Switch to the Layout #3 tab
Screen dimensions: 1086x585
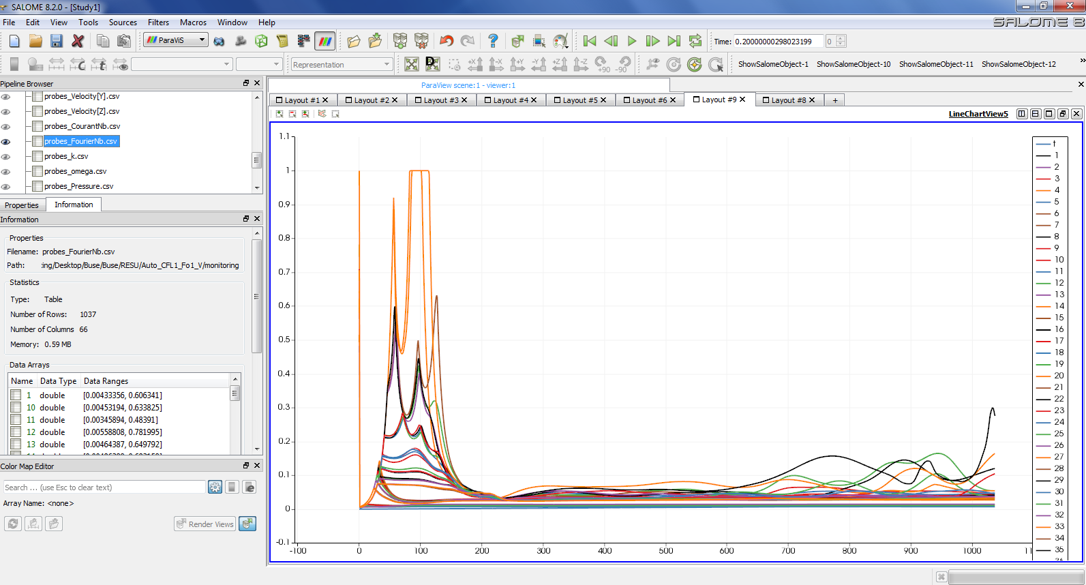click(440, 100)
